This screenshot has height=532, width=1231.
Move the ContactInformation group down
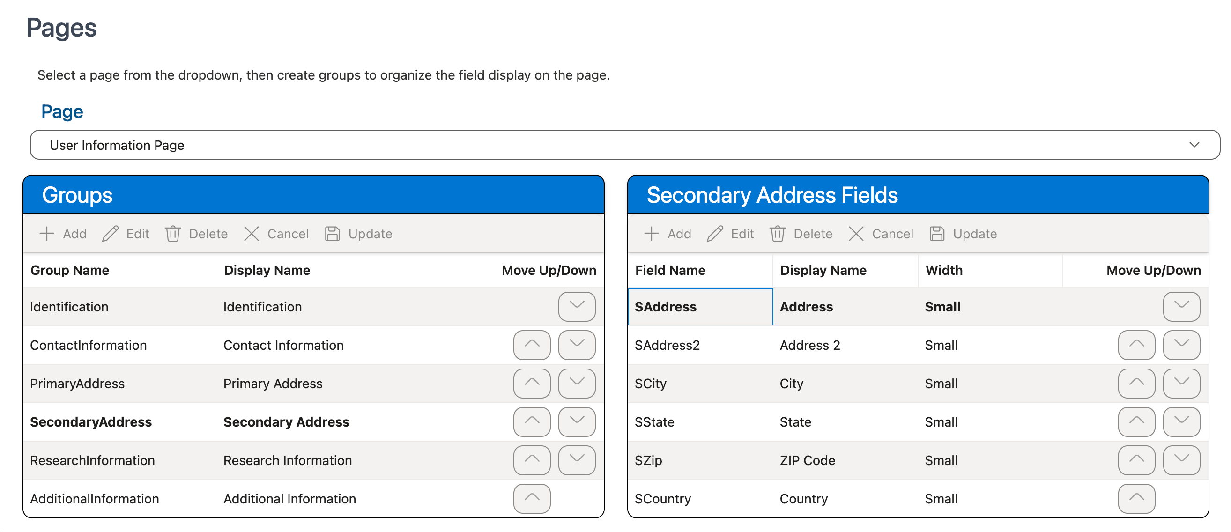point(576,345)
